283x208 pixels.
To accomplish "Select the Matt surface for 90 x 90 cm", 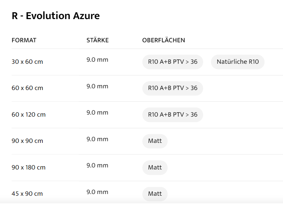I will pos(155,141).
